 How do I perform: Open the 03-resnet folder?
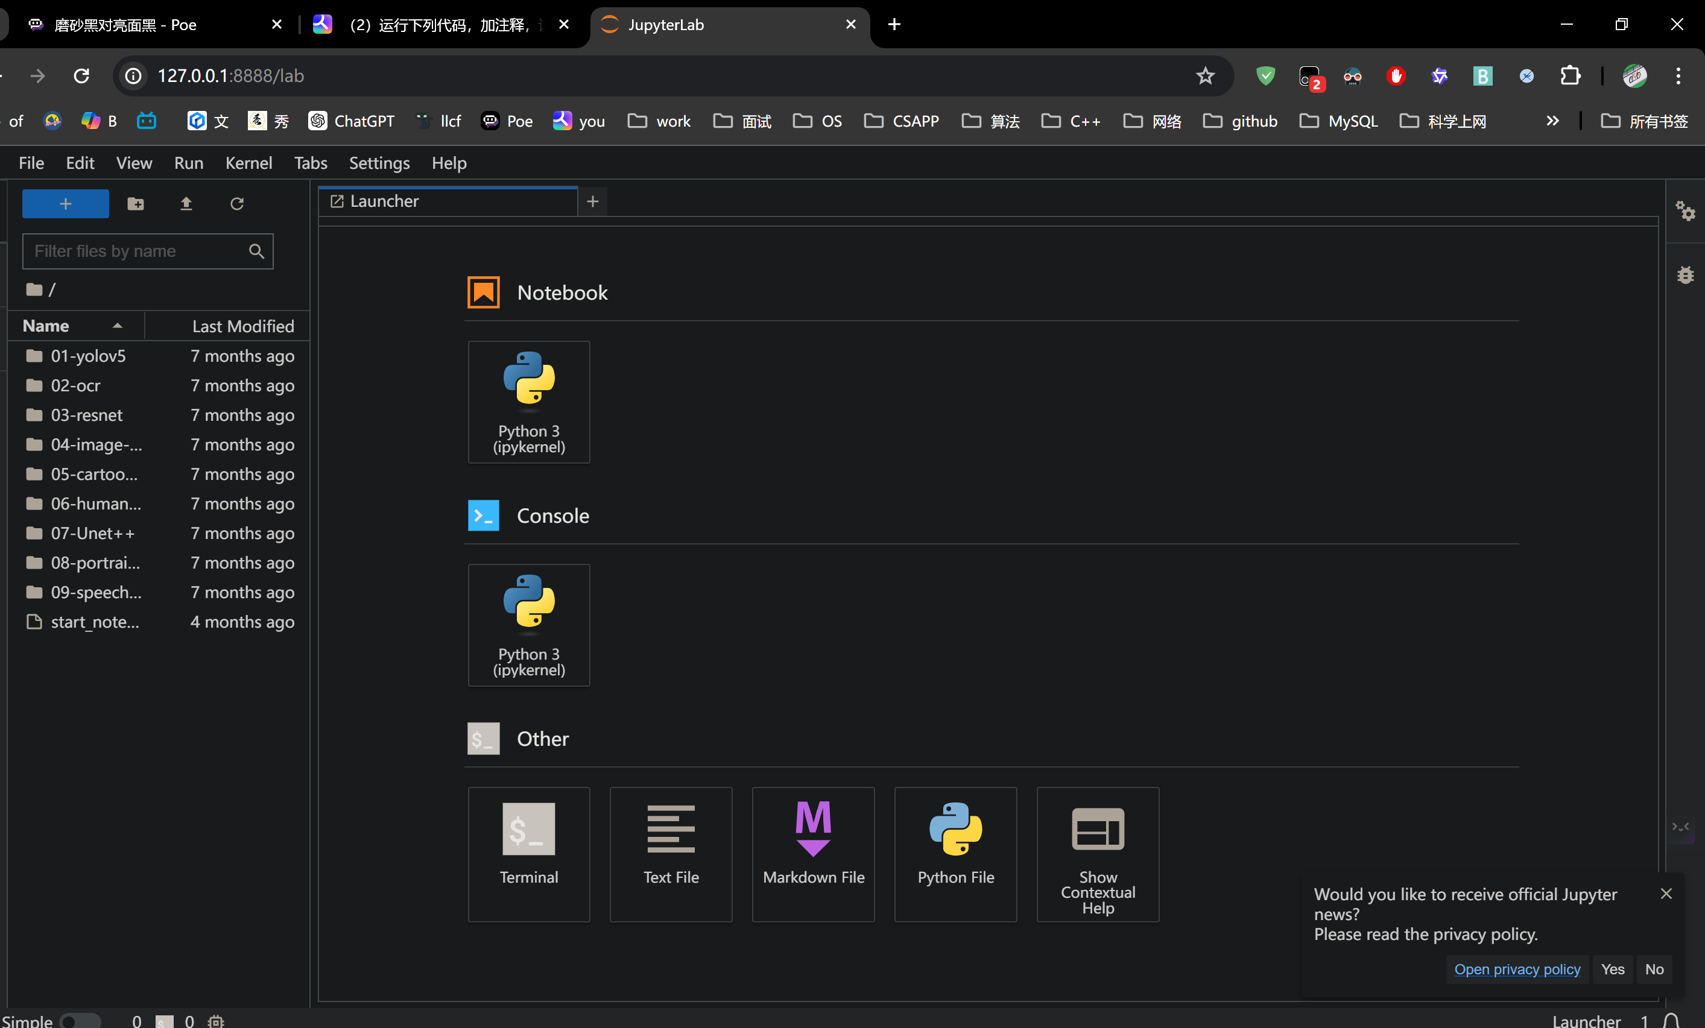point(159,415)
